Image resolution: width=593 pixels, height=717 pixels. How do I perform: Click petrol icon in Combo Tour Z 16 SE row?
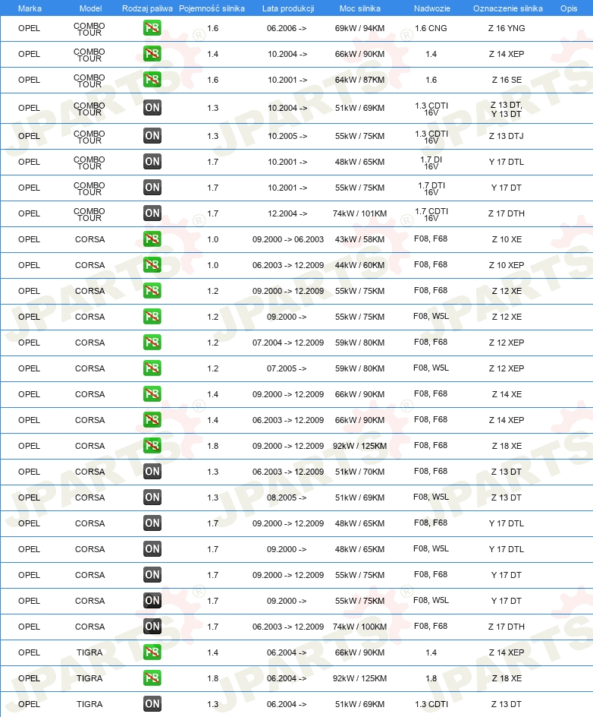pyautogui.click(x=152, y=80)
